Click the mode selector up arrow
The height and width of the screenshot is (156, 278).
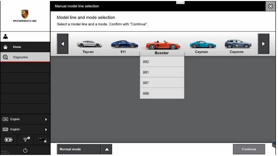point(107,149)
